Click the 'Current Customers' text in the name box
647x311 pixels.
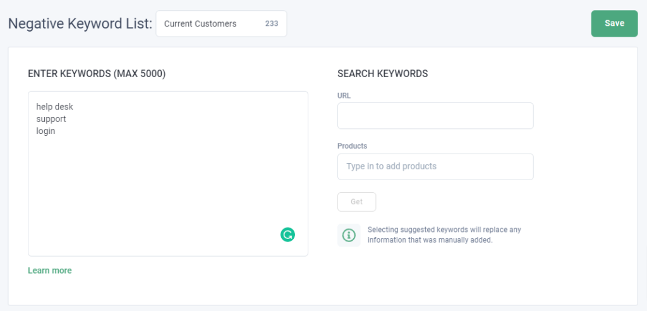pyautogui.click(x=200, y=23)
